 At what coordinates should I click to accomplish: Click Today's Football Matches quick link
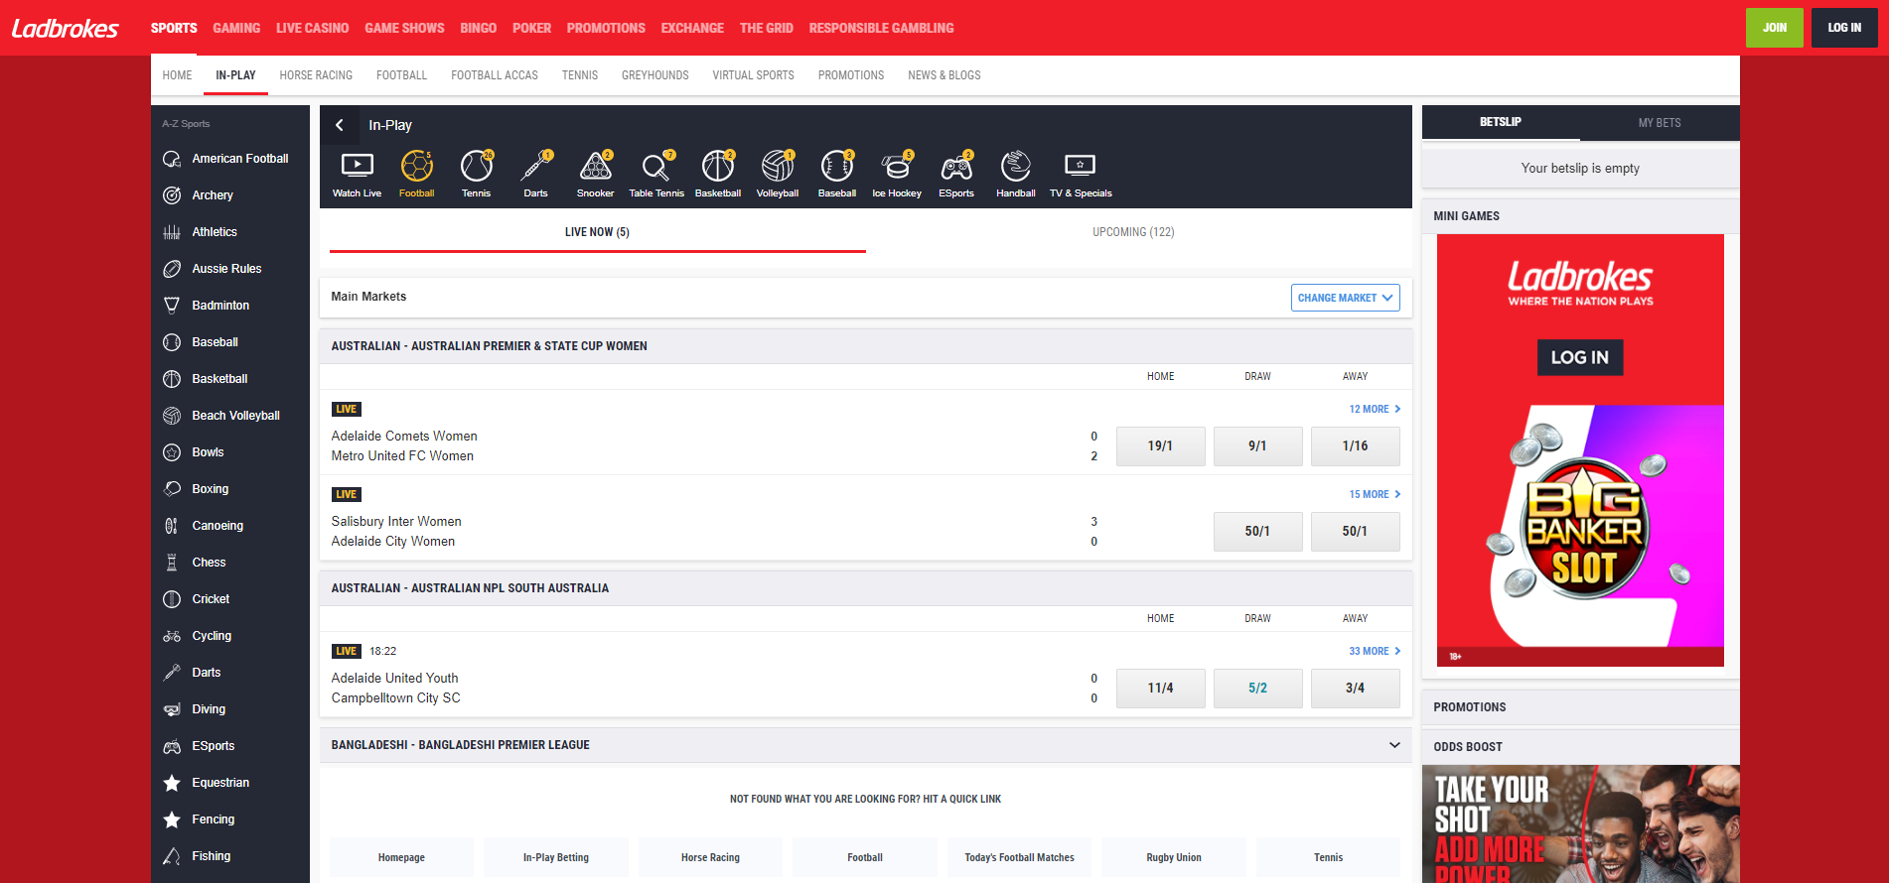coord(1019,857)
